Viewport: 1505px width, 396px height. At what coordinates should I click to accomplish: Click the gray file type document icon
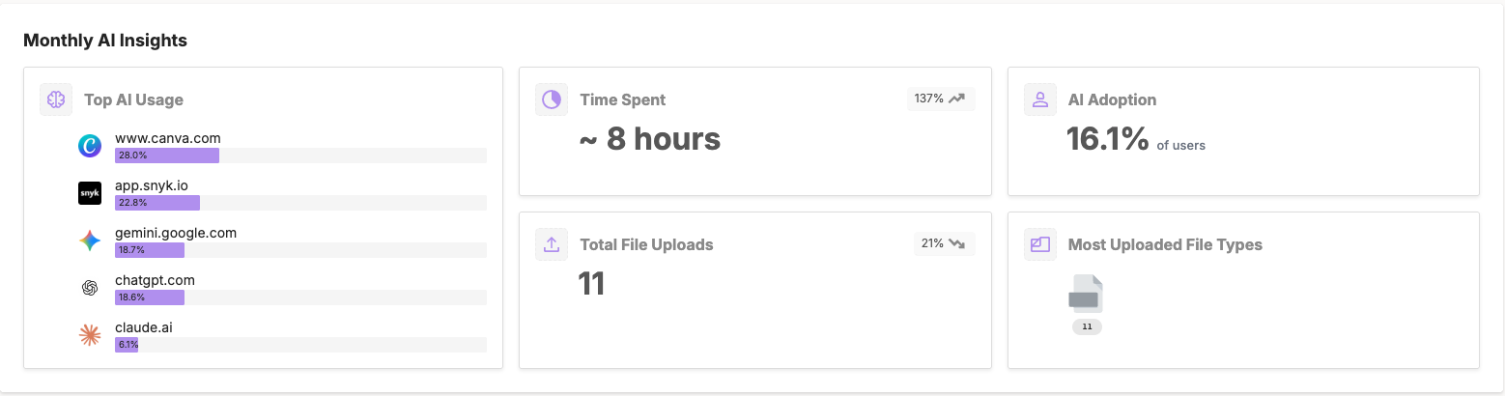coord(1086,295)
